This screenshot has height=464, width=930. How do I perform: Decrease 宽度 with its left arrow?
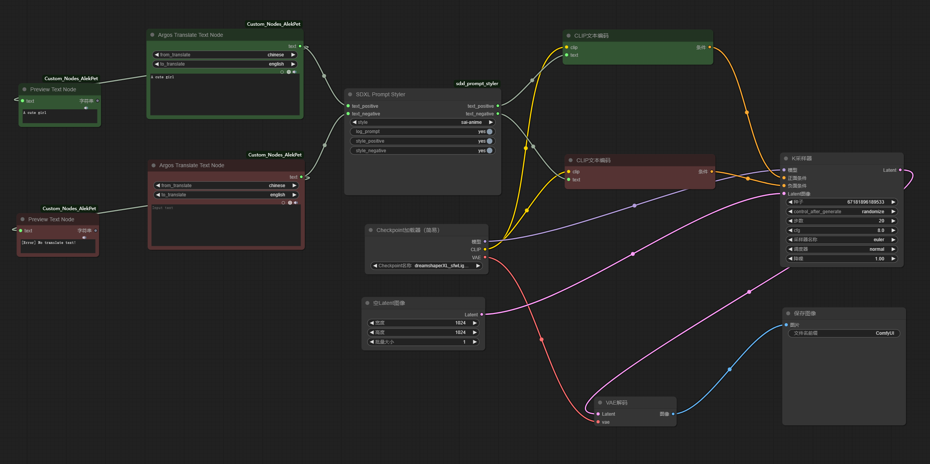[x=372, y=323]
